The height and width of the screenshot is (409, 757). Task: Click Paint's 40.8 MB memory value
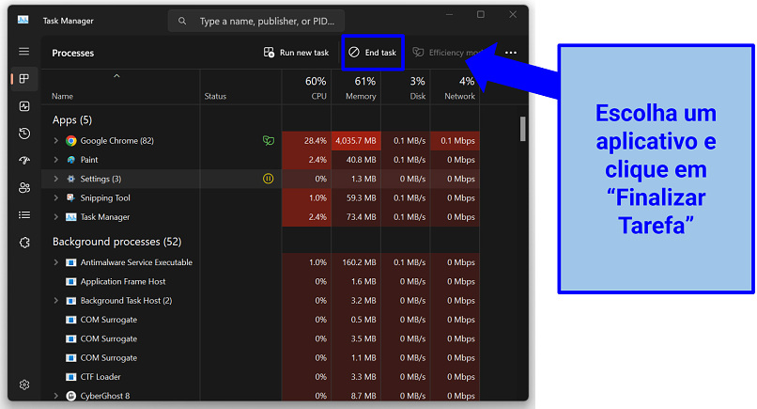coord(361,160)
